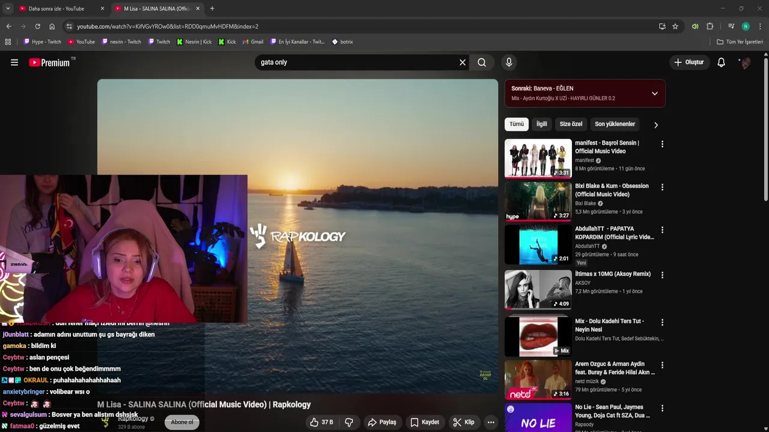Open PAPATYA KOPARDIM video thumbnail
The image size is (769, 432).
tap(538, 245)
